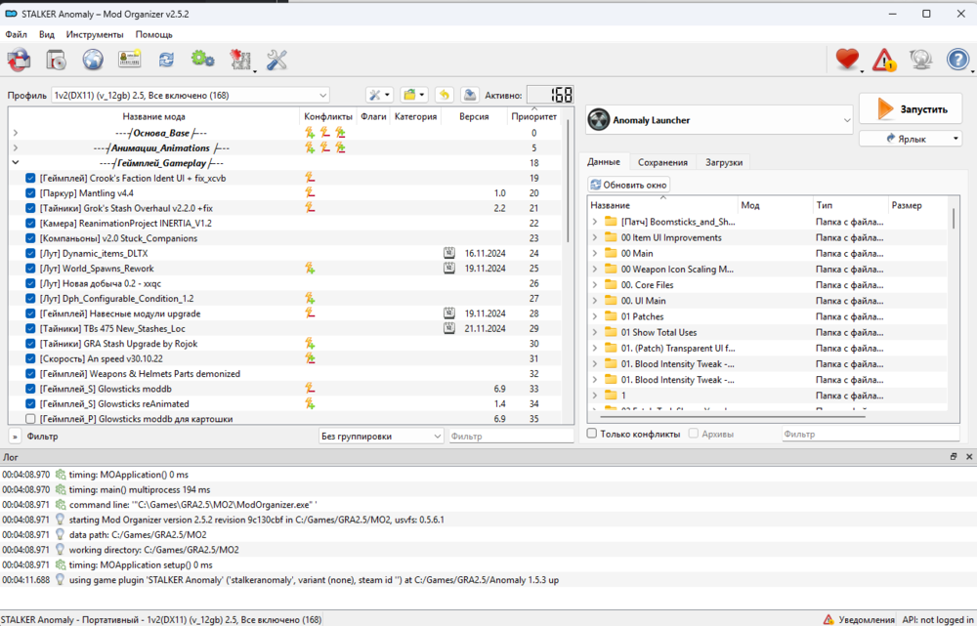Click the conflict icon for Glowsticks reAnimated
977x626 pixels.
pyautogui.click(x=310, y=403)
